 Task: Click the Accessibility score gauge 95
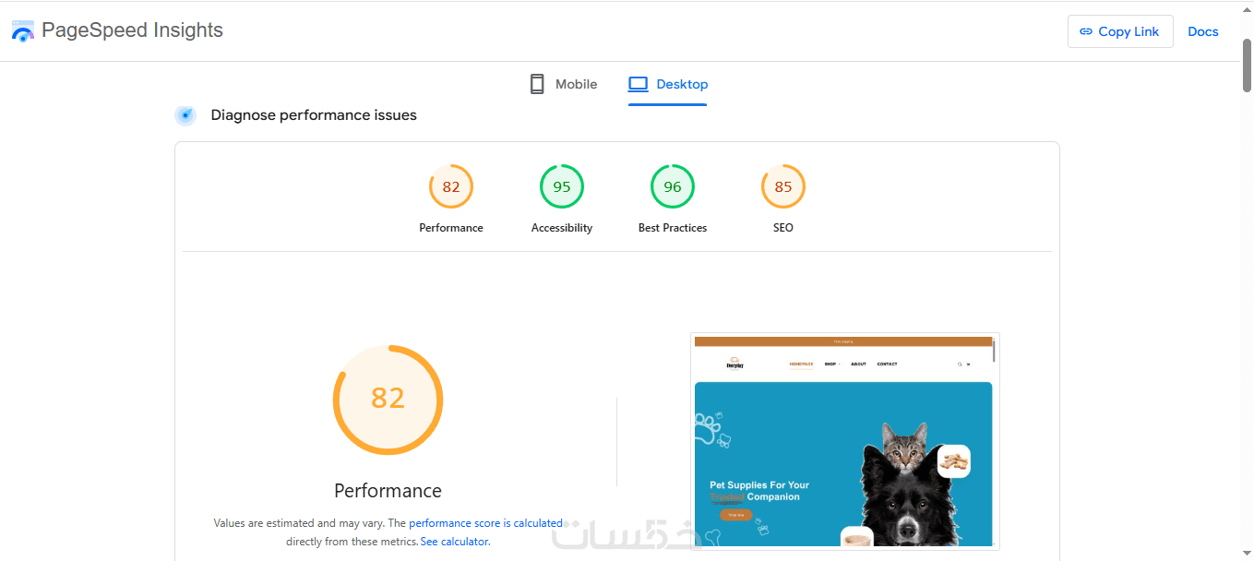pyautogui.click(x=562, y=186)
